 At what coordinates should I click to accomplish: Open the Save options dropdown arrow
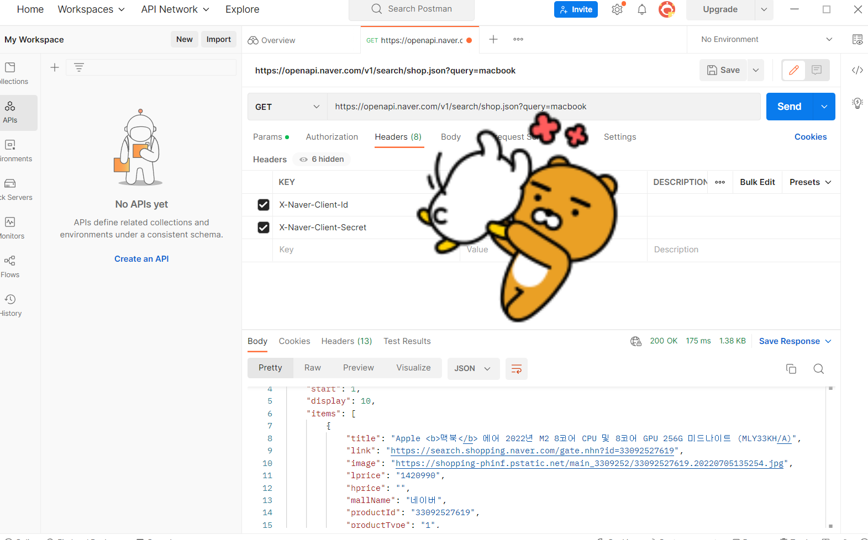(756, 70)
